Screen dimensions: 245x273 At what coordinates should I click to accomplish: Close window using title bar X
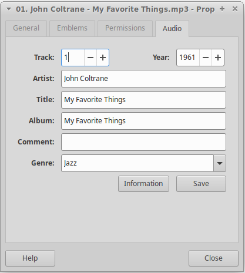235,9
